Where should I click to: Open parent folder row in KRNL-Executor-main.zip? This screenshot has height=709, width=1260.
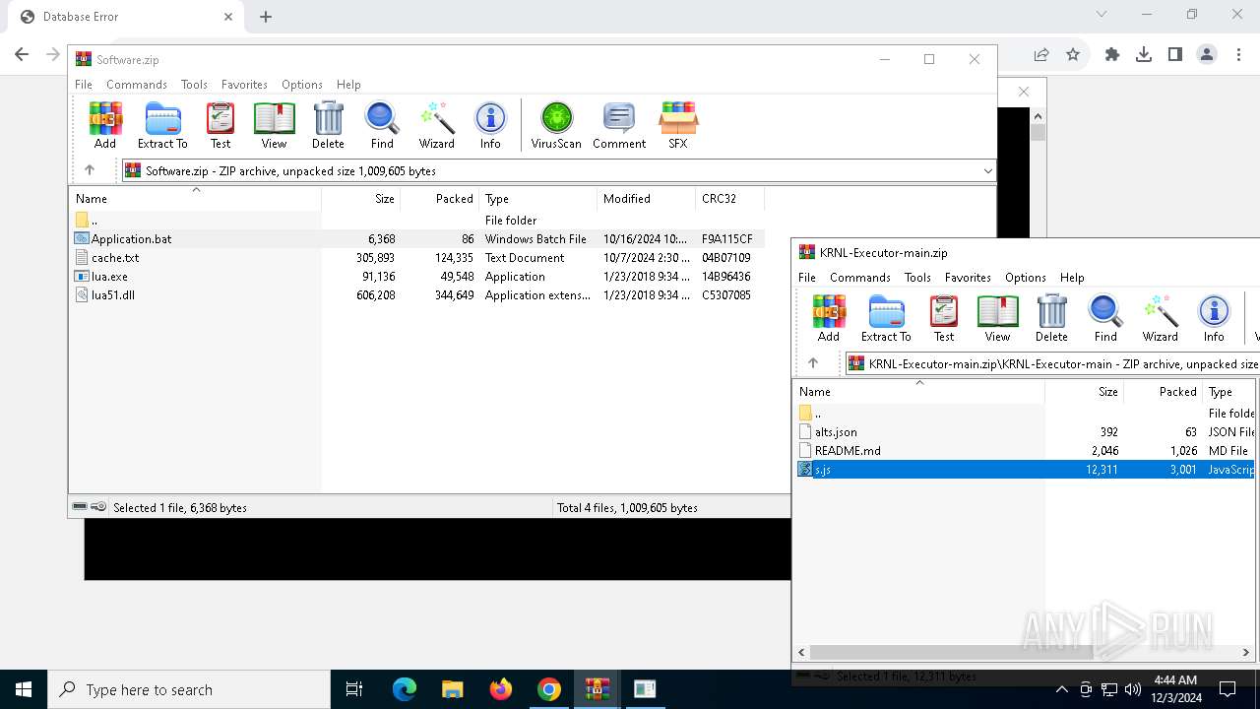1026,414
